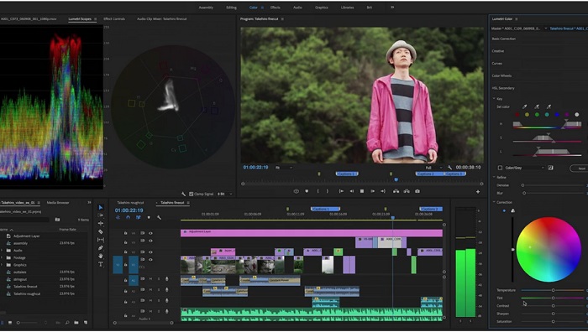This screenshot has width=588, height=332.
Task: Click the remove-color minus eyedropper
Action: [549, 106]
